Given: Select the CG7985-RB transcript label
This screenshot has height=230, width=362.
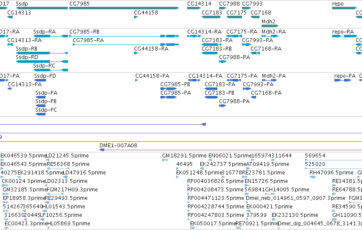Looking at the screenshot, I should coord(85,31).
